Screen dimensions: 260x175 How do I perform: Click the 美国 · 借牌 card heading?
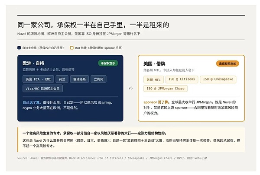click(x=154, y=64)
